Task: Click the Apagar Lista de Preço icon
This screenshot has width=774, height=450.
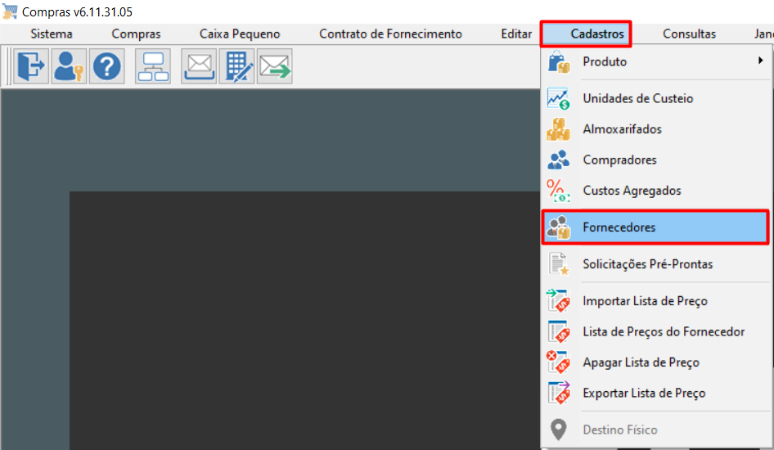Action: tap(558, 362)
